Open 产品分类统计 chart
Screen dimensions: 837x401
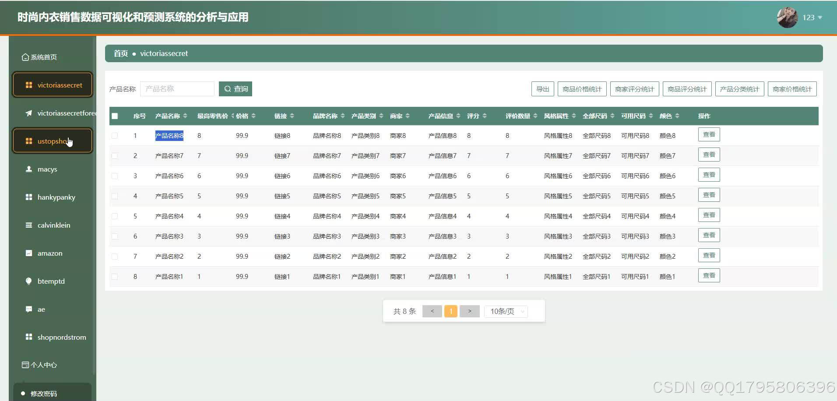pyautogui.click(x=740, y=89)
